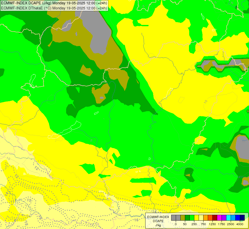Click the legend value label 1250
The image size is (249, 229).
212,224
